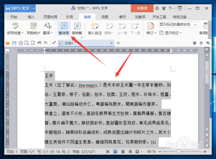This screenshot has width=216, height=159.
Task: Convert text with 简转繁 button
Action: coord(77,29)
